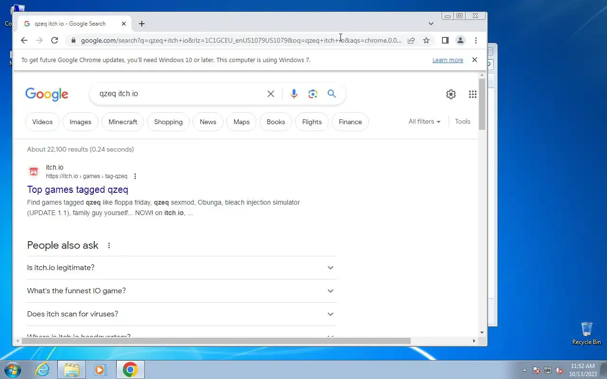607x379 pixels.
Task: Click the scroll down arrow
Action: click(x=482, y=333)
